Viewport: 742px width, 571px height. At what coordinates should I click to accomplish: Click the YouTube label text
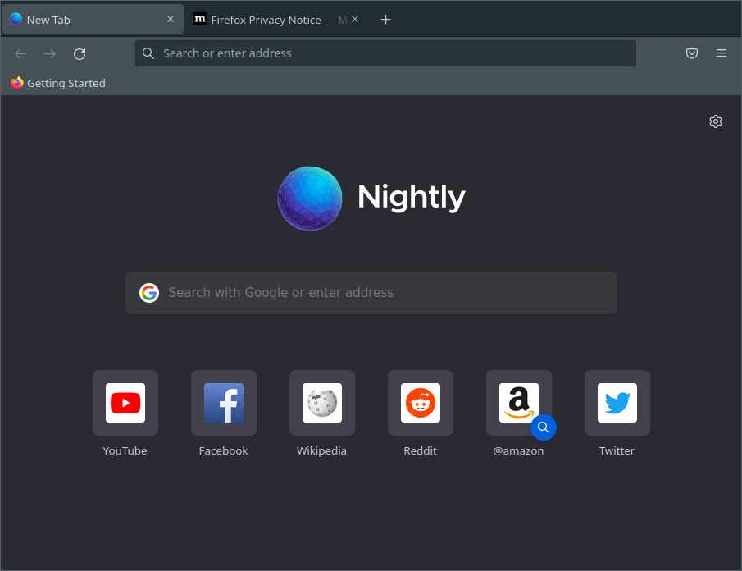(125, 450)
